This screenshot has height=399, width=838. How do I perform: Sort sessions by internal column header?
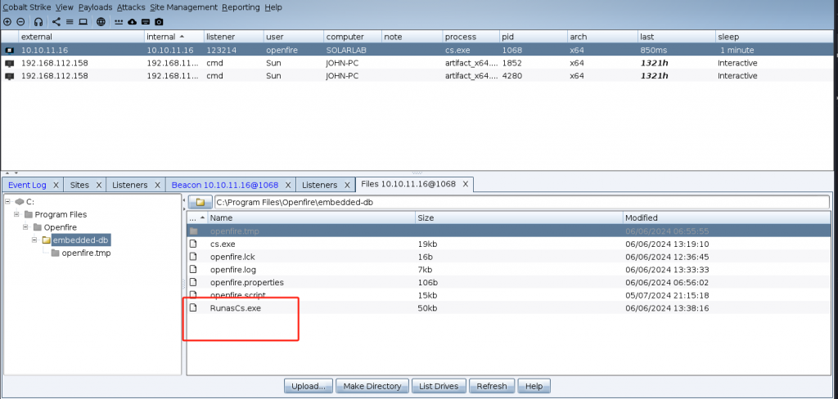click(174, 37)
